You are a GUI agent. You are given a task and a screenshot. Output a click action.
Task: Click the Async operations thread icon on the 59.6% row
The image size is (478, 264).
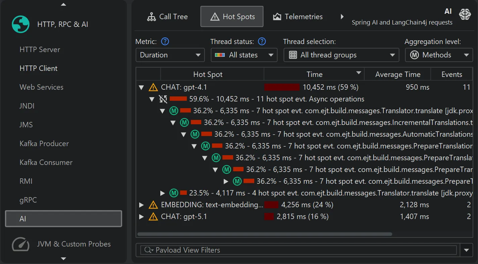(x=162, y=99)
